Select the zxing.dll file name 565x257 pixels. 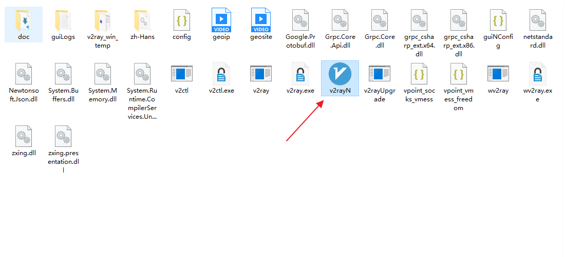pos(24,153)
